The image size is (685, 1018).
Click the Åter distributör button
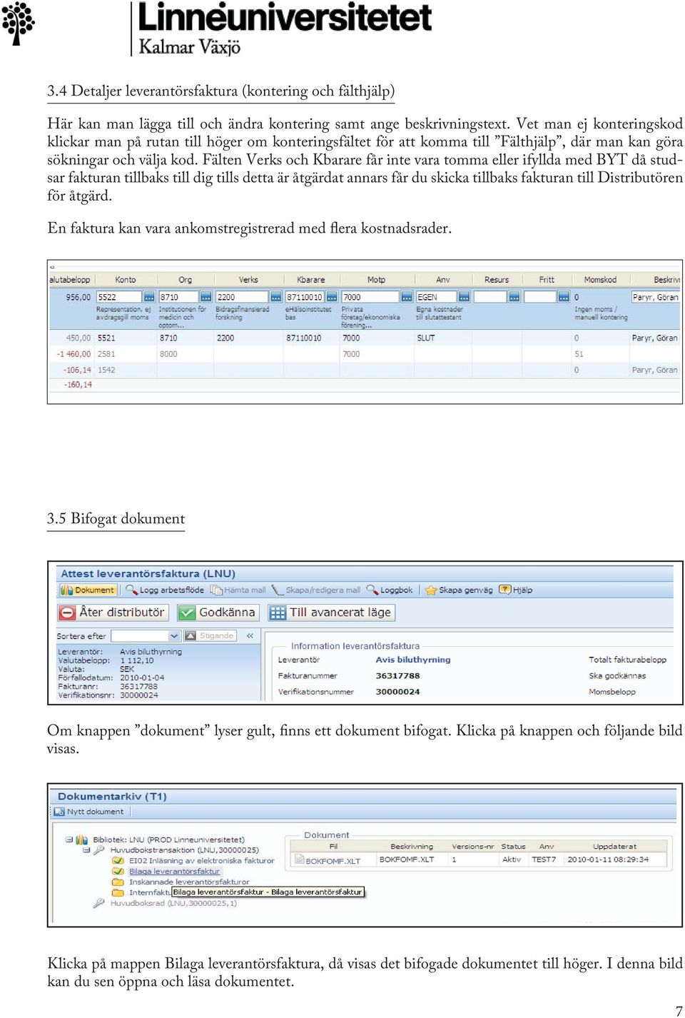click(113, 612)
